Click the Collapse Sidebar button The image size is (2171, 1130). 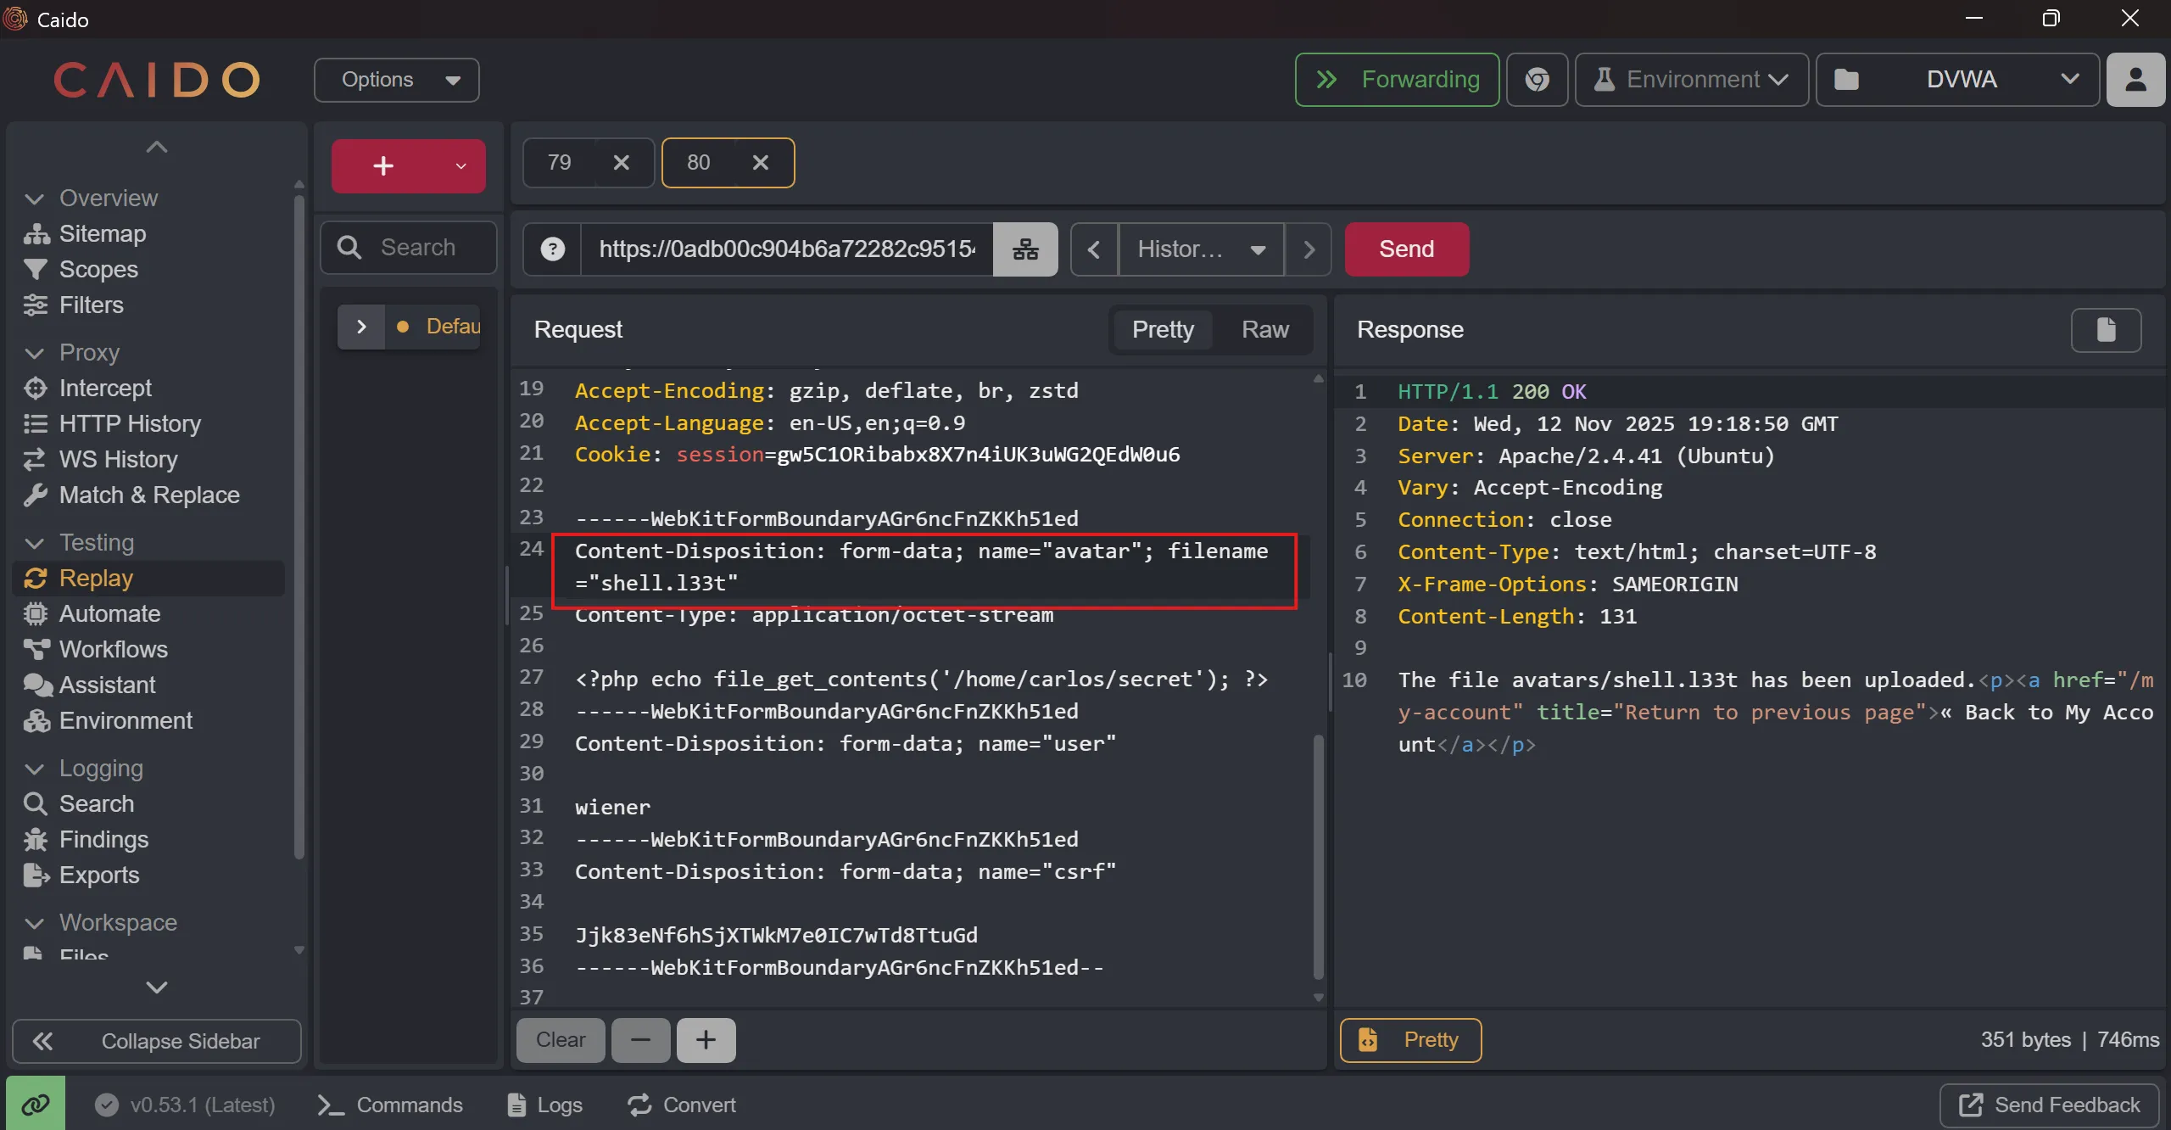tap(157, 1041)
